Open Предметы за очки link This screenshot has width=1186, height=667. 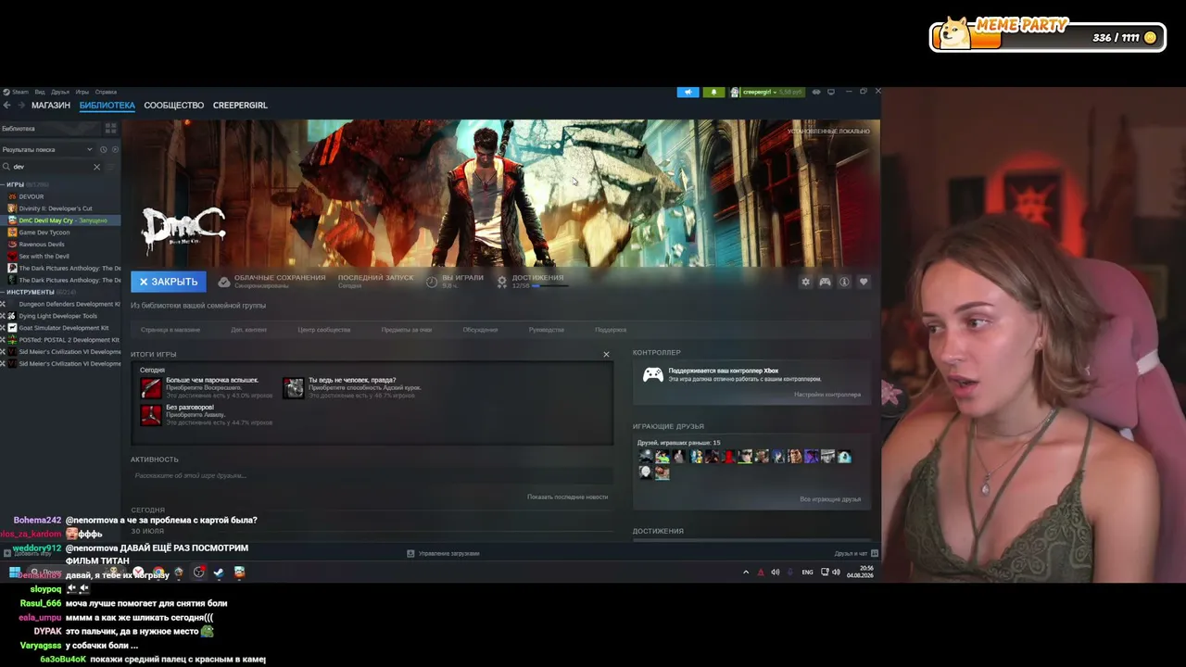click(407, 330)
